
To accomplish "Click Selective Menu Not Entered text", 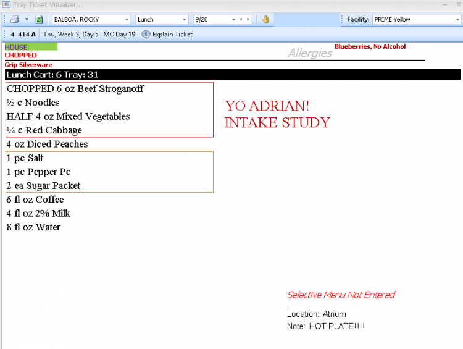I will point(341,295).
